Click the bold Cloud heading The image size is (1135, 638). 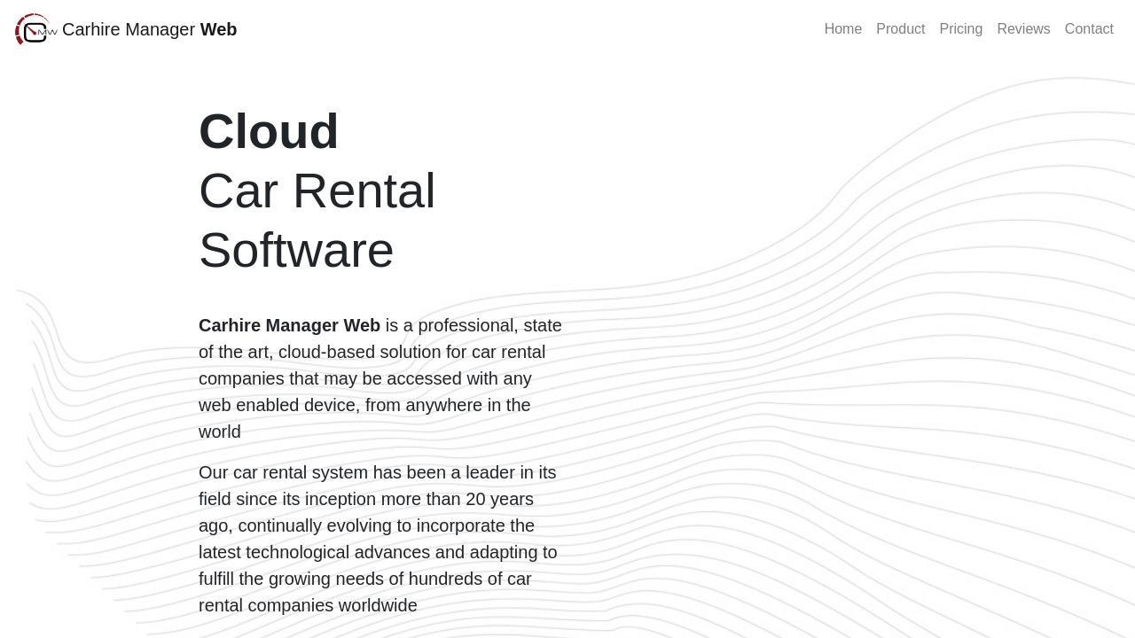pos(269,131)
